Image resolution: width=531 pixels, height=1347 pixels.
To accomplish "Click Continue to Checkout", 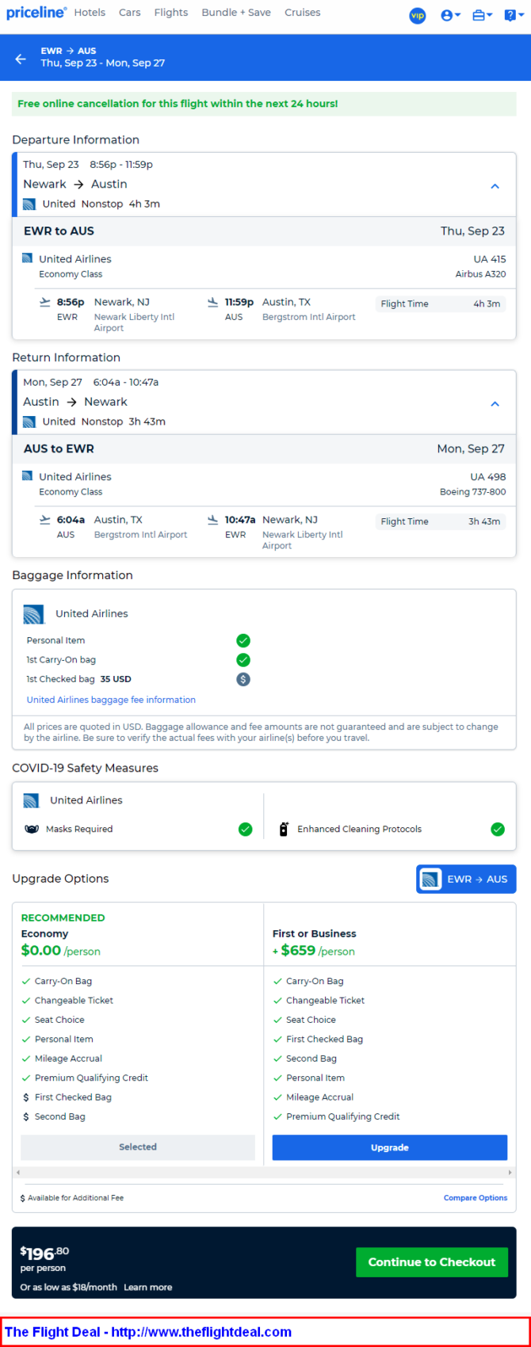I will click(432, 1262).
